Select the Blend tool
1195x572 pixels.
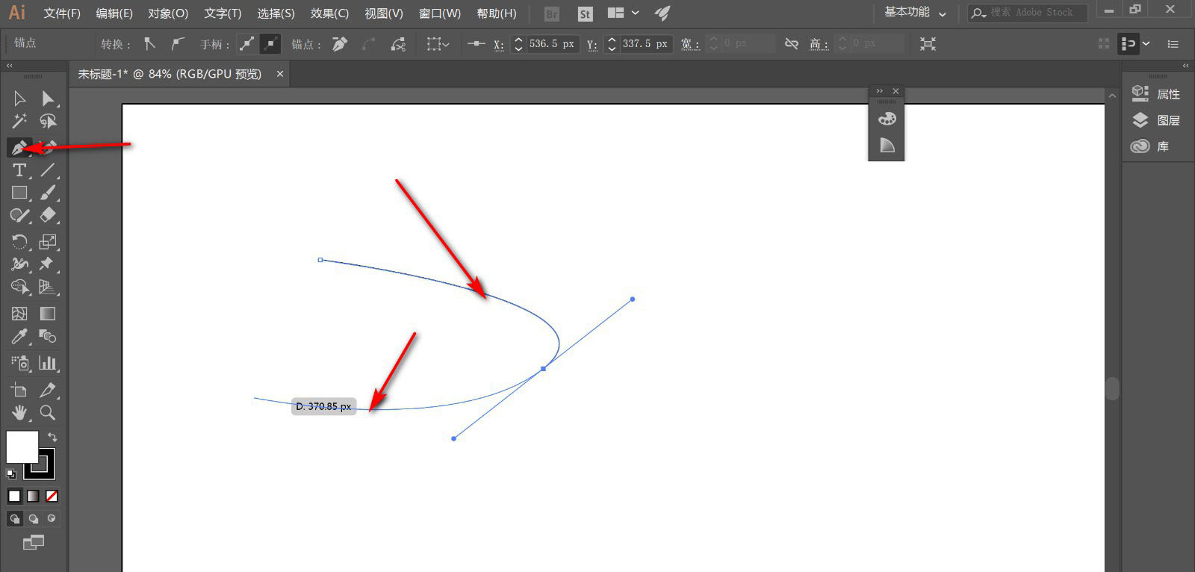tap(48, 336)
